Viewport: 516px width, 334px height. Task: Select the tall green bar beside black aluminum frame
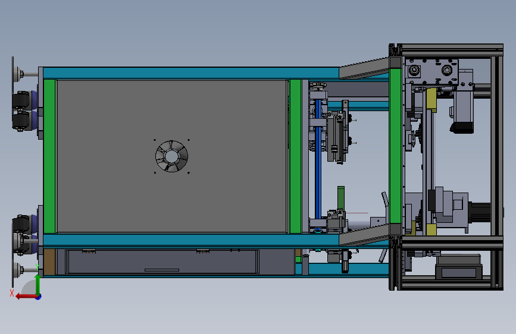tap(395, 146)
